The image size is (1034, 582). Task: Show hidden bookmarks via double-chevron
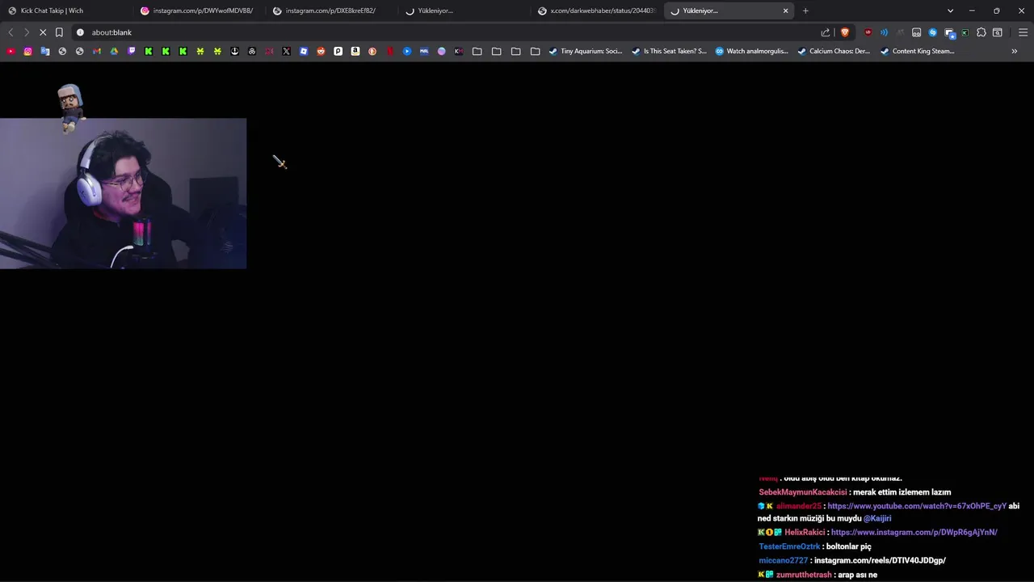tap(1015, 51)
